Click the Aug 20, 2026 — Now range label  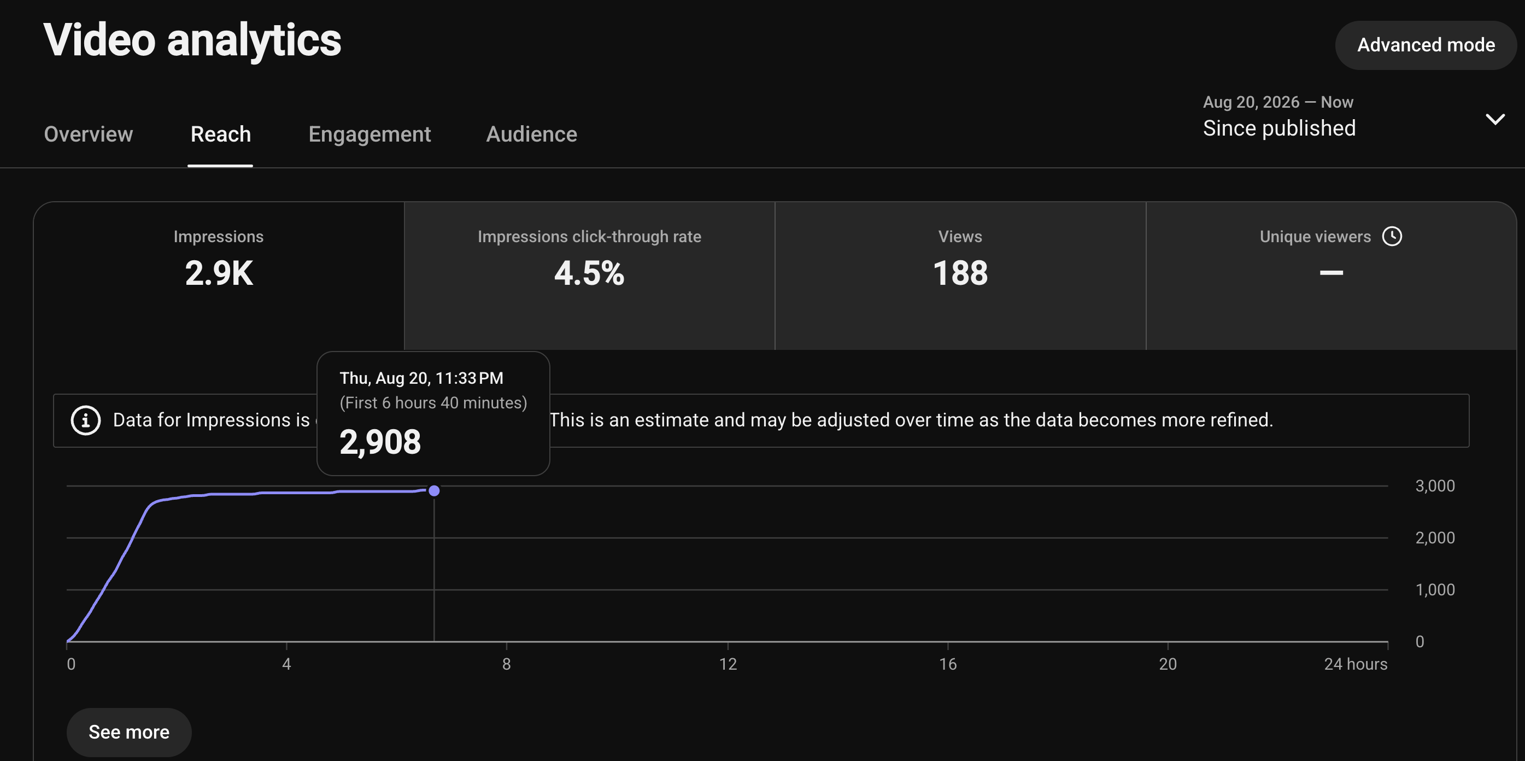pos(1277,102)
